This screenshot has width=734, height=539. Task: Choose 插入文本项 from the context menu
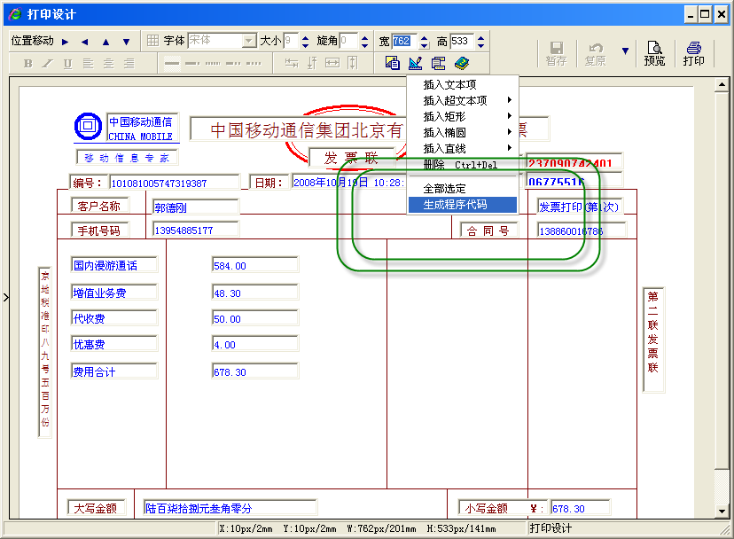pos(463,85)
